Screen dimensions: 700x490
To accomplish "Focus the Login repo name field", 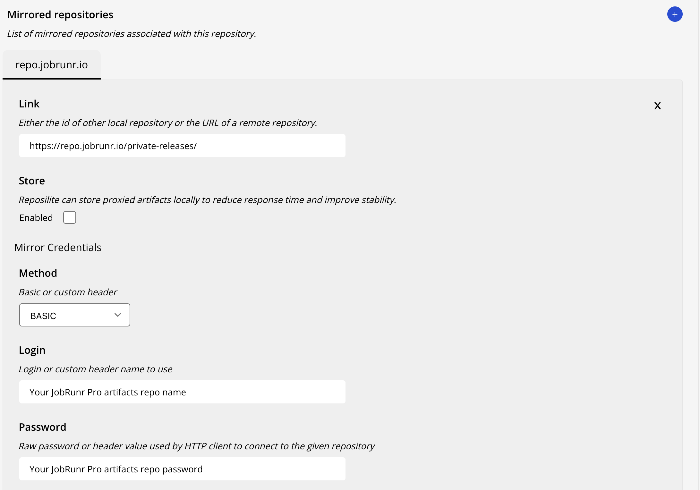I will (182, 392).
